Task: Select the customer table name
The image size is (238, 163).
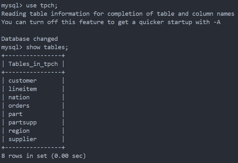Action: (22, 81)
